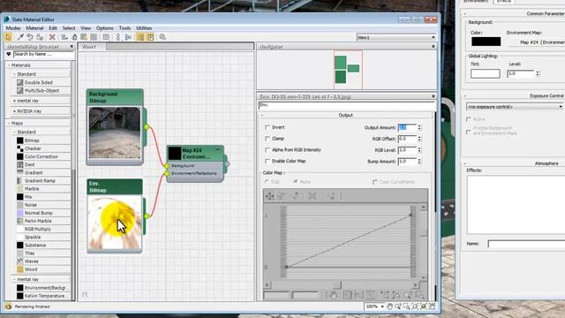Click the red X Delete Selected icon
565x318 pixels.
pyautogui.click(x=52, y=37)
